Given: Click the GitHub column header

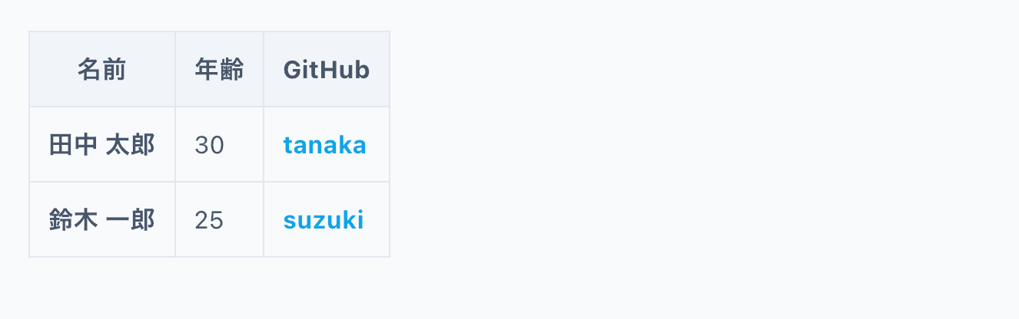Looking at the screenshot, I should [326, 71].
